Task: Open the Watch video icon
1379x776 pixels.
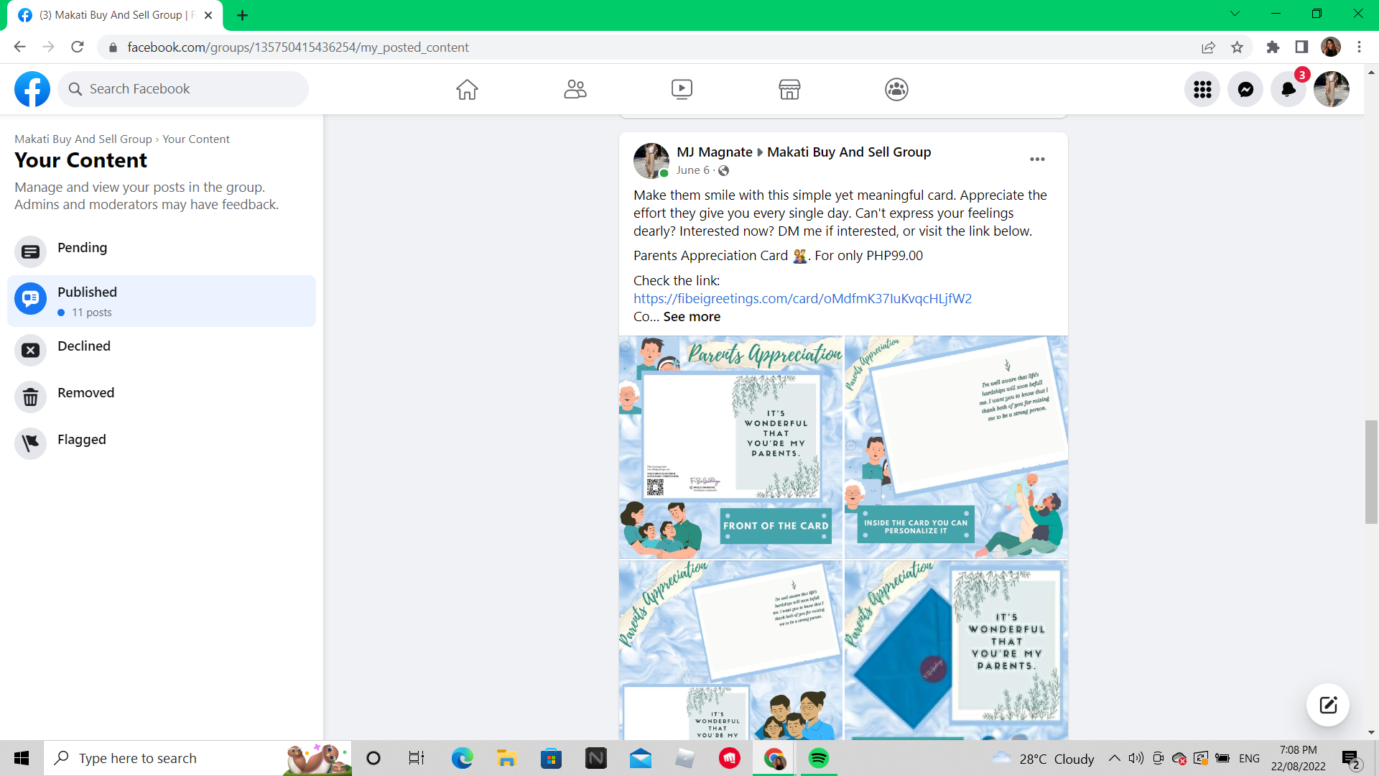Action: click(x=682, y=89)
